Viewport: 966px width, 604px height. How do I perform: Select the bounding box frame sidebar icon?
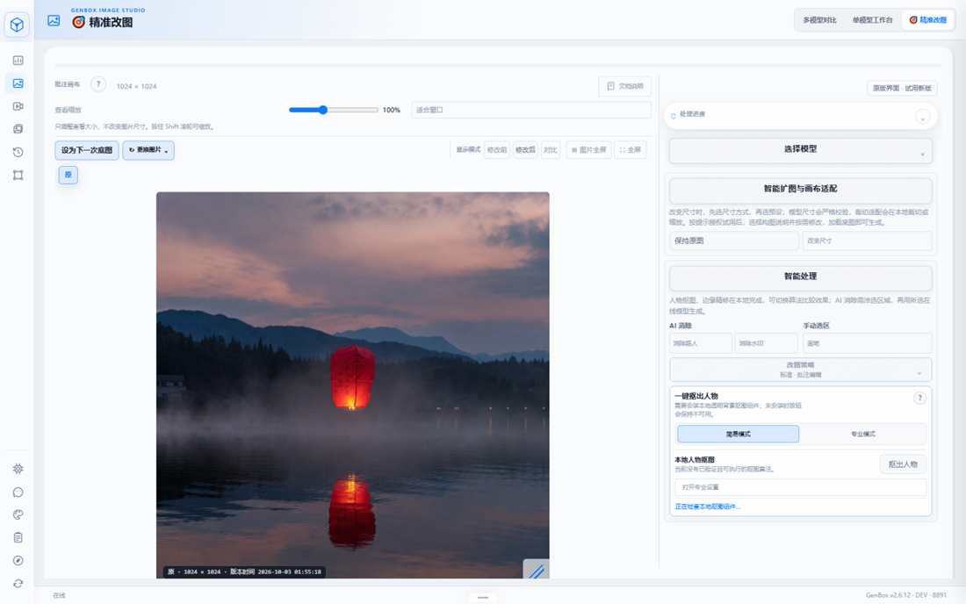pos(18,175)
